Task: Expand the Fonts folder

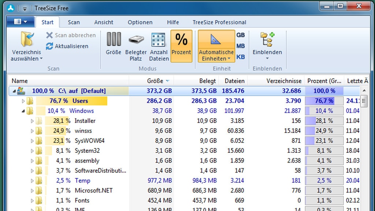Action: (32, 201)
